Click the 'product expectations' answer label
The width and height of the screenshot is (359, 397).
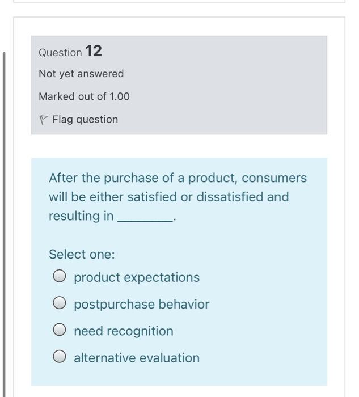(x=137, y=277)
